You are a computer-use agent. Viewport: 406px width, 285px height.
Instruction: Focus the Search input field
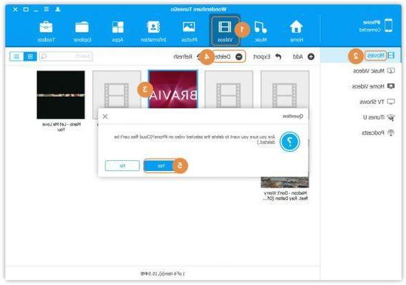(66, 56)
